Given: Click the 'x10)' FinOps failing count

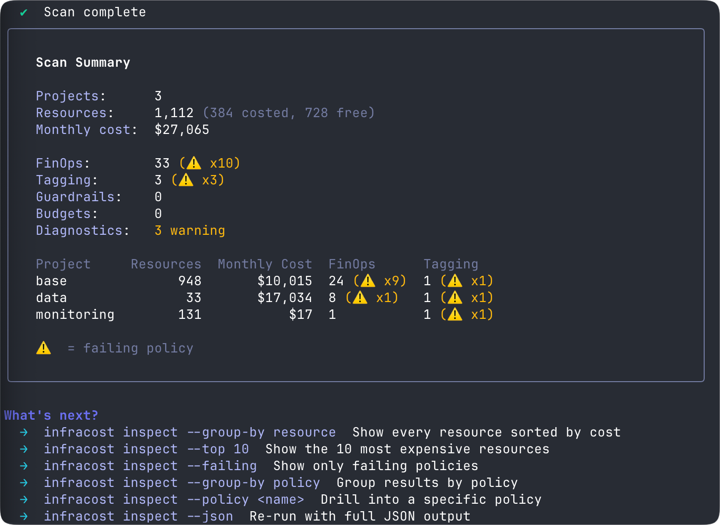Looking at the screenshot, I should (x=225, y=164).
